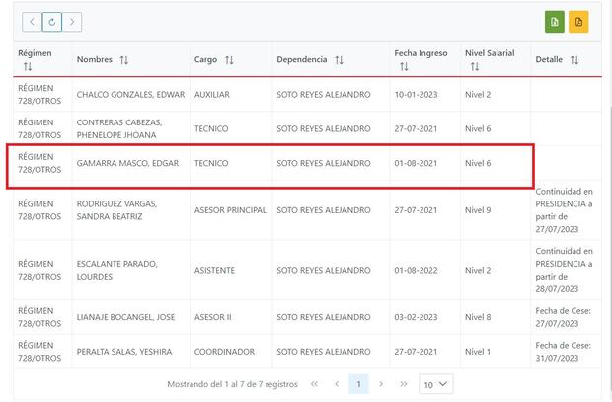Viewport: 612px width, 402px height.
Task: Select page 1 in the paginator
Action: (x=358, y=383)
